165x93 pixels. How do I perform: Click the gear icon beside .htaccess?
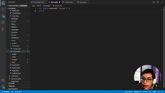click(x=10, y=76)
